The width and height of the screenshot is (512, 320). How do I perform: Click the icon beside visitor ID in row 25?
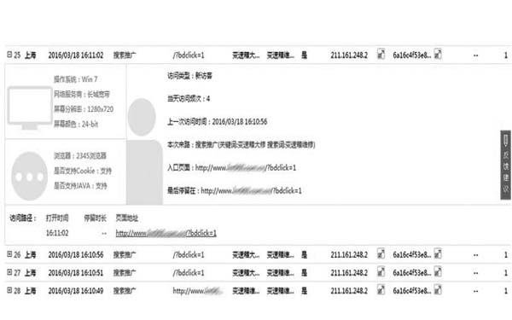[438, 54]
